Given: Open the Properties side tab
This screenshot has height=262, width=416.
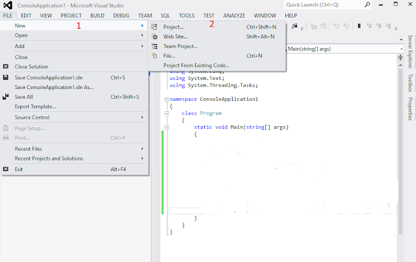Looking at the screenshot, I should pos(410,109).
